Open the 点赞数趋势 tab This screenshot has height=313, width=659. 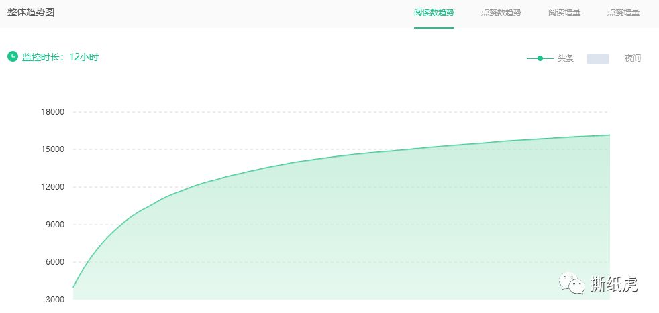click(501, 13)
